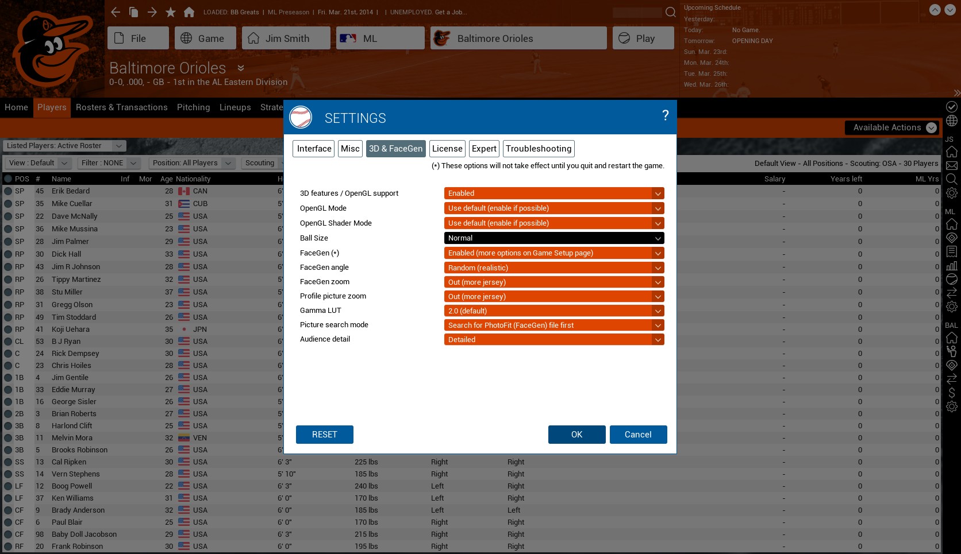This screenshot has width=961, height=554.
Task: Click the help question mark in Settings
Action: click(x=665, y=115)
